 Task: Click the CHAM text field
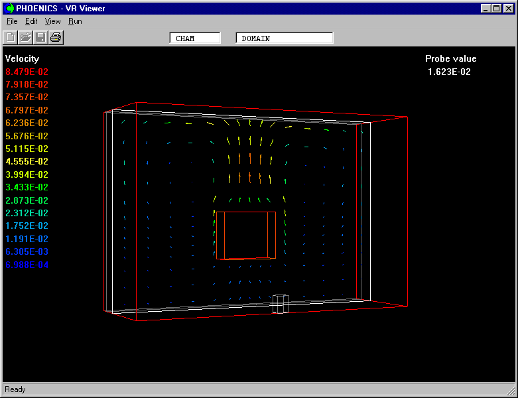tap(195, 38)
